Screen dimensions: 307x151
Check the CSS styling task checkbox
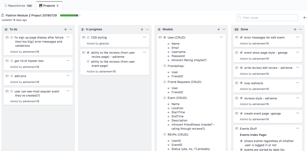pos(88,37)
